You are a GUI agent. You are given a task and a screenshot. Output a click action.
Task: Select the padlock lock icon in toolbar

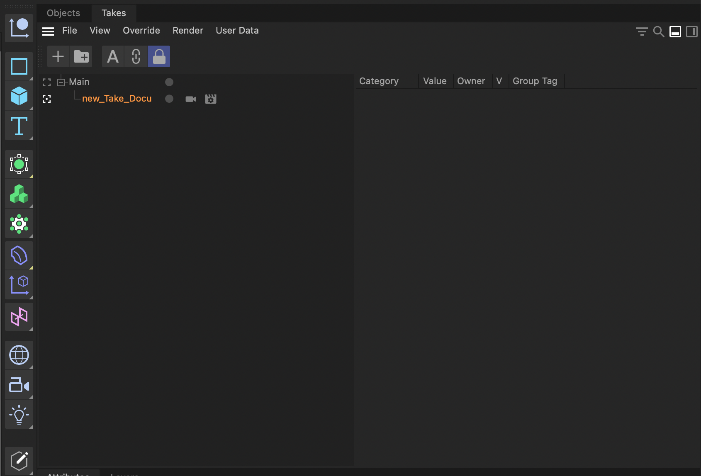[159, 56]
